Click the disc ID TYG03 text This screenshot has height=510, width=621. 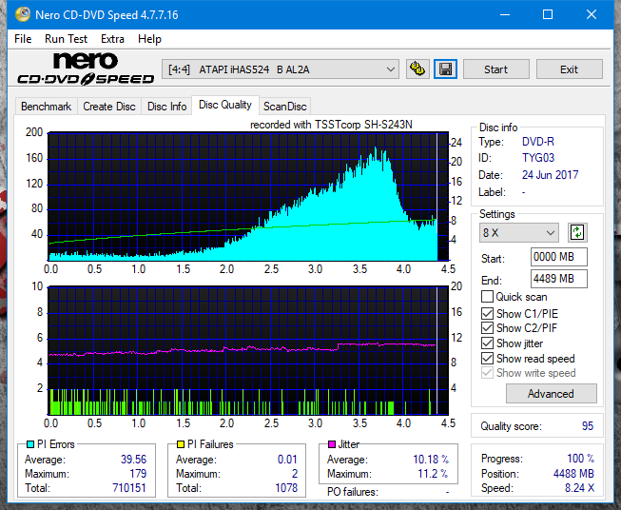(538, 158)
